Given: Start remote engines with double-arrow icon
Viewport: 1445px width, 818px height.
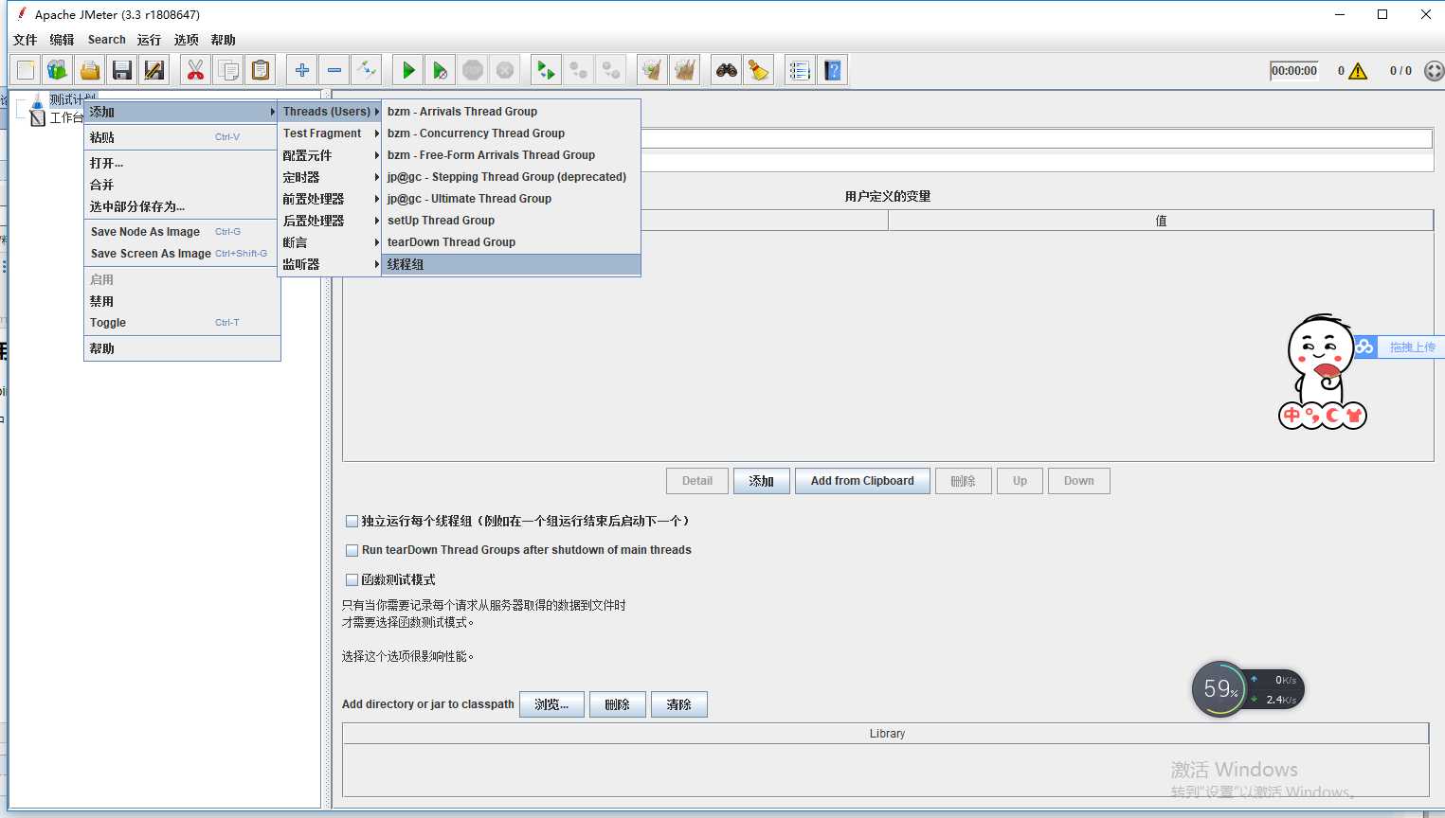Looking at the screenshot, I should click(x=547, y=70).
